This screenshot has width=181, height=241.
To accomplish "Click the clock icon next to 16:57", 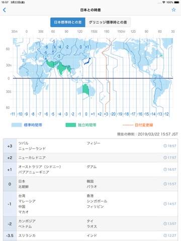I will point(165,169).
